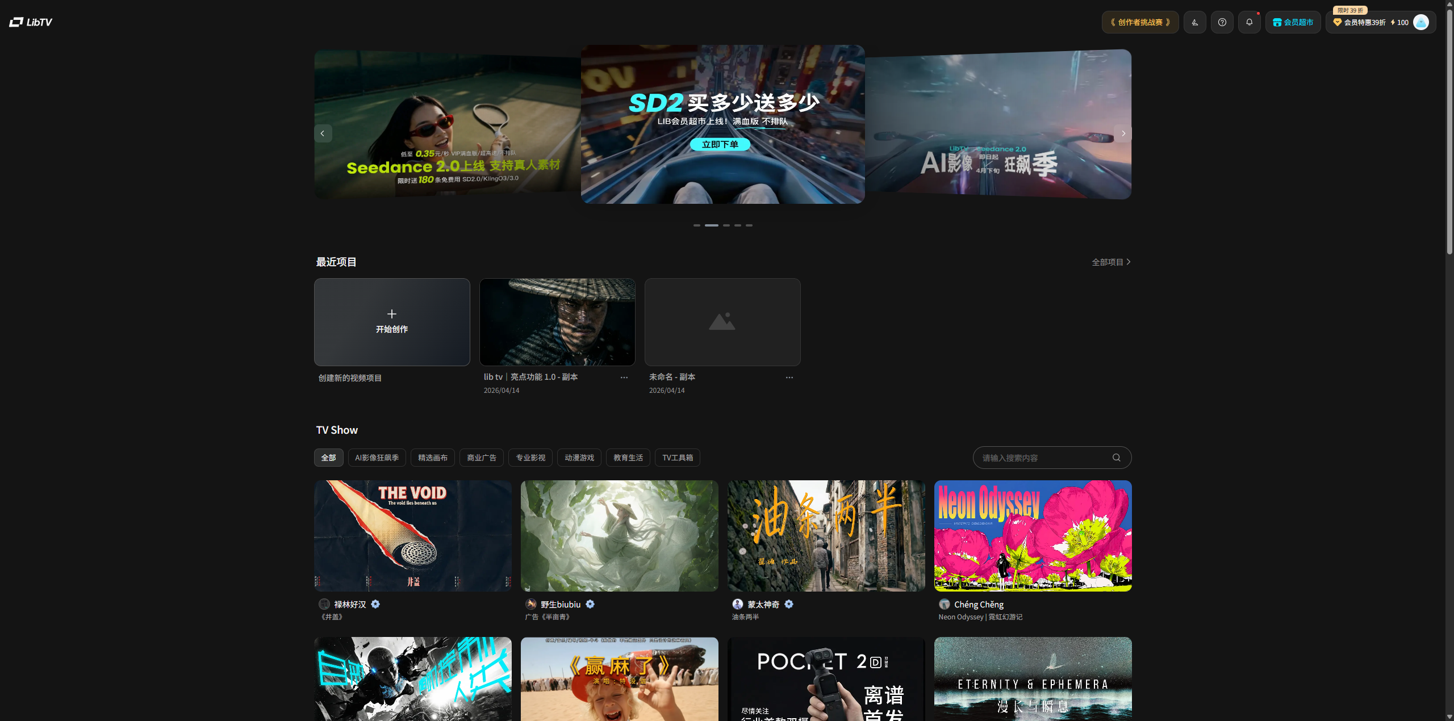
Task: Open the 未命名 - 副本 project placeholder
Action: (x=722, y=322)
